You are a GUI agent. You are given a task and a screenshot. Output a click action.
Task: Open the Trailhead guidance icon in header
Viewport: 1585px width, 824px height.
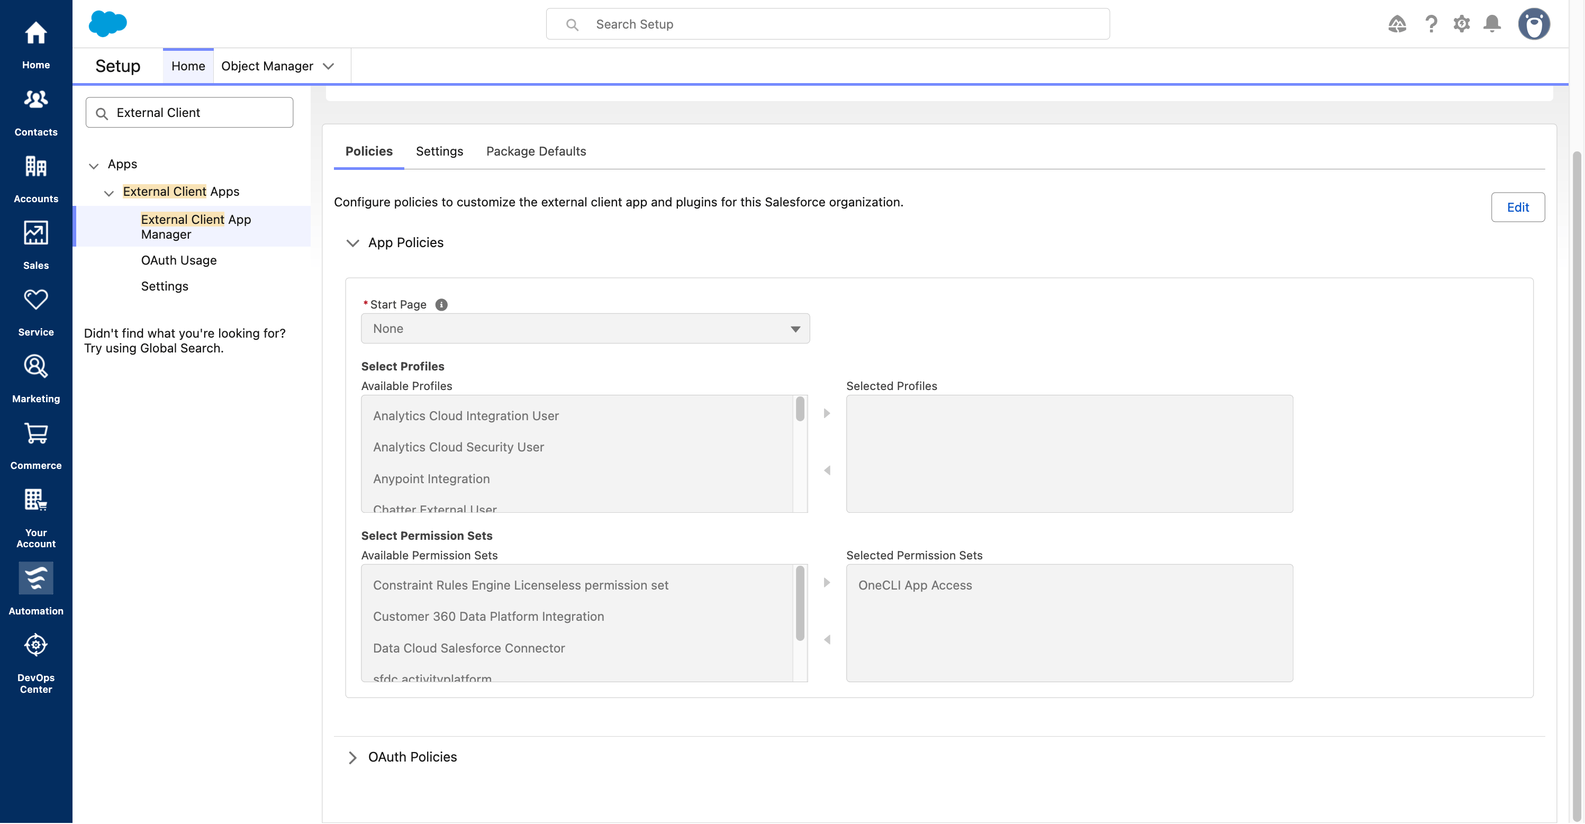(x=1397, y=24)
